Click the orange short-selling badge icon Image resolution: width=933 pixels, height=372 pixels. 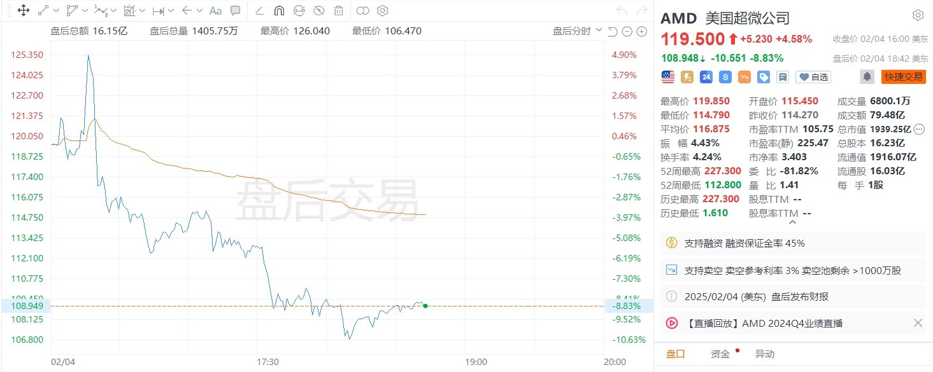pyautogui.click(x=744, y=77)
